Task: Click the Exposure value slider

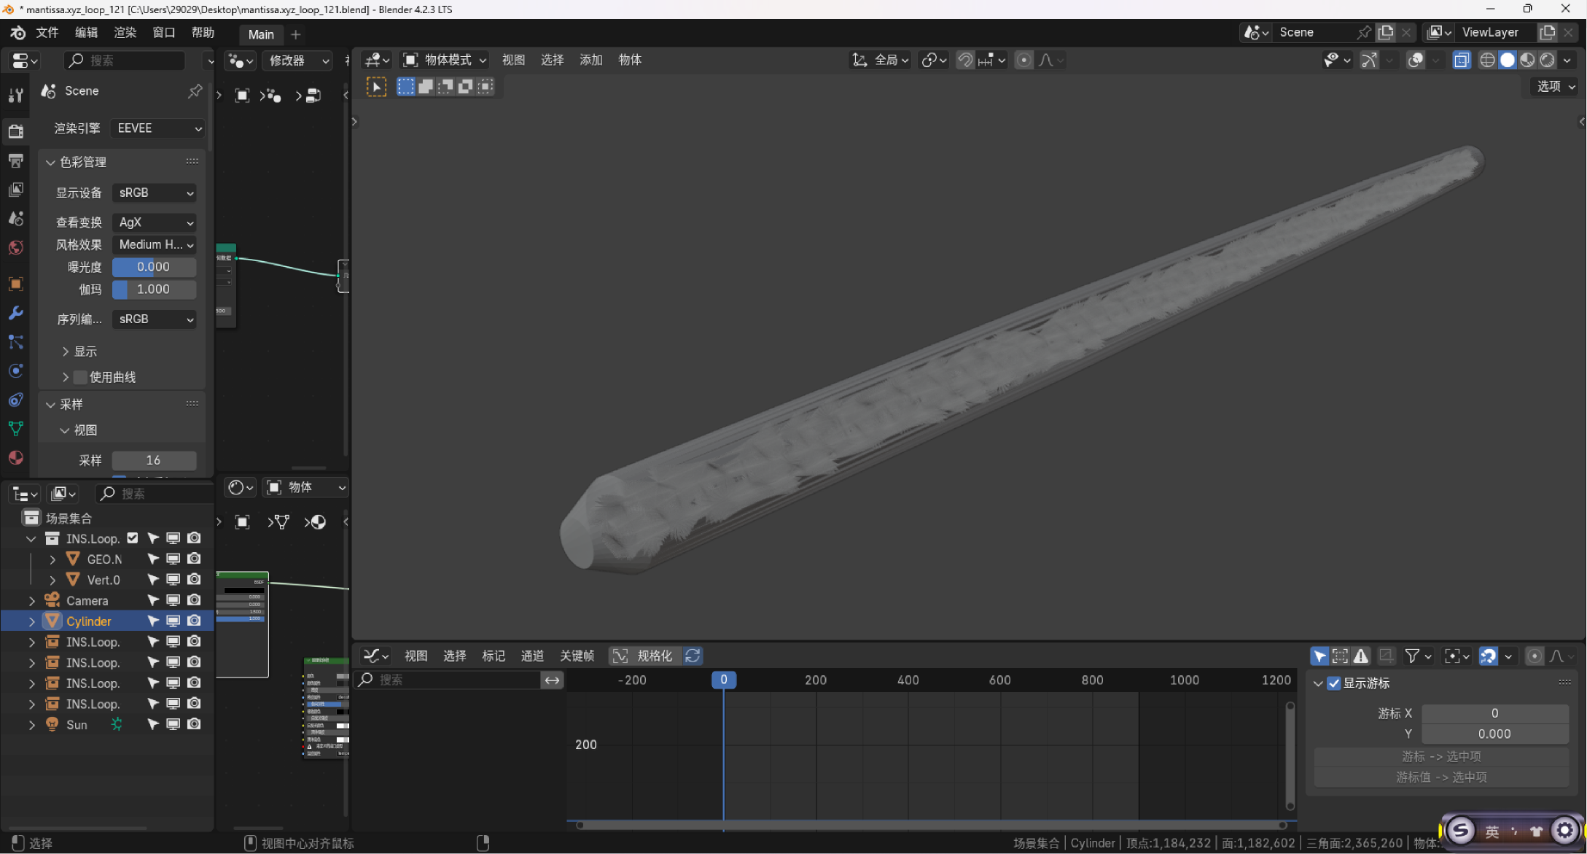Action: [x=154, y=267]
